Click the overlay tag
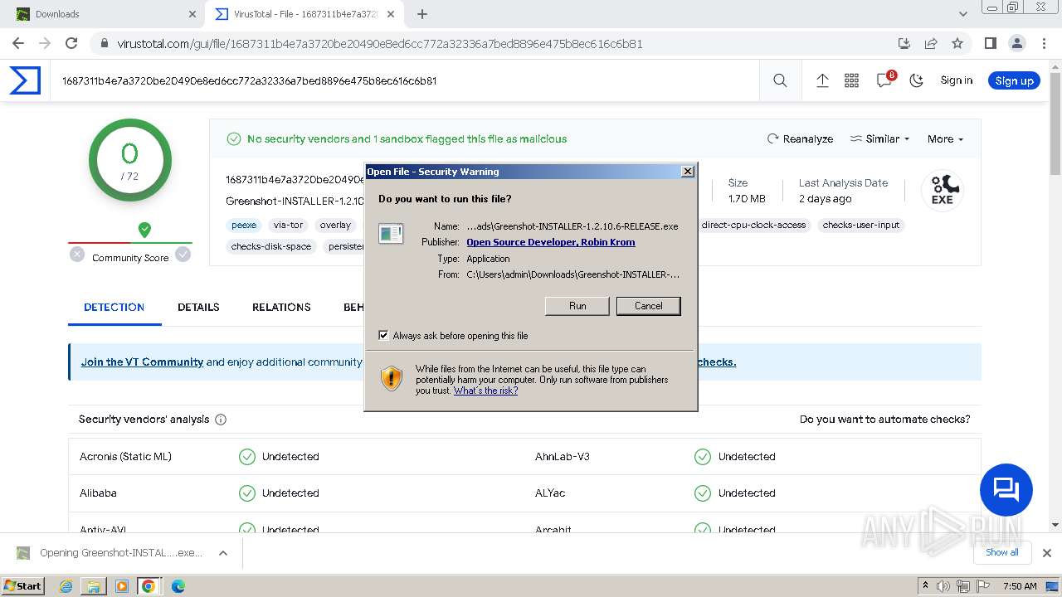This screenshot has width=1062, height=597. coord(335,225)
